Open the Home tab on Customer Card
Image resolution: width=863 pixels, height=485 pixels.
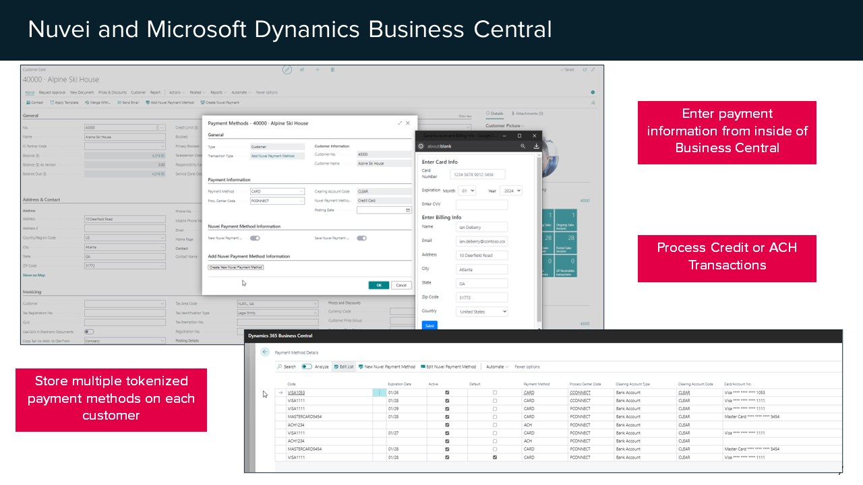30,92
